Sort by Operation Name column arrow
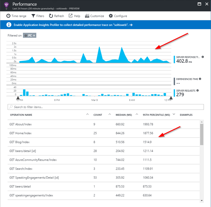211x207 pixels. tap(87, 114)
